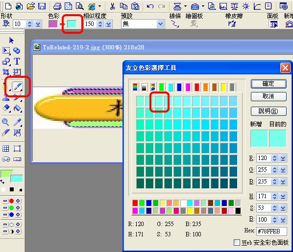
Task: Click the panel icon under 面板
Action: tap(274, 24)
